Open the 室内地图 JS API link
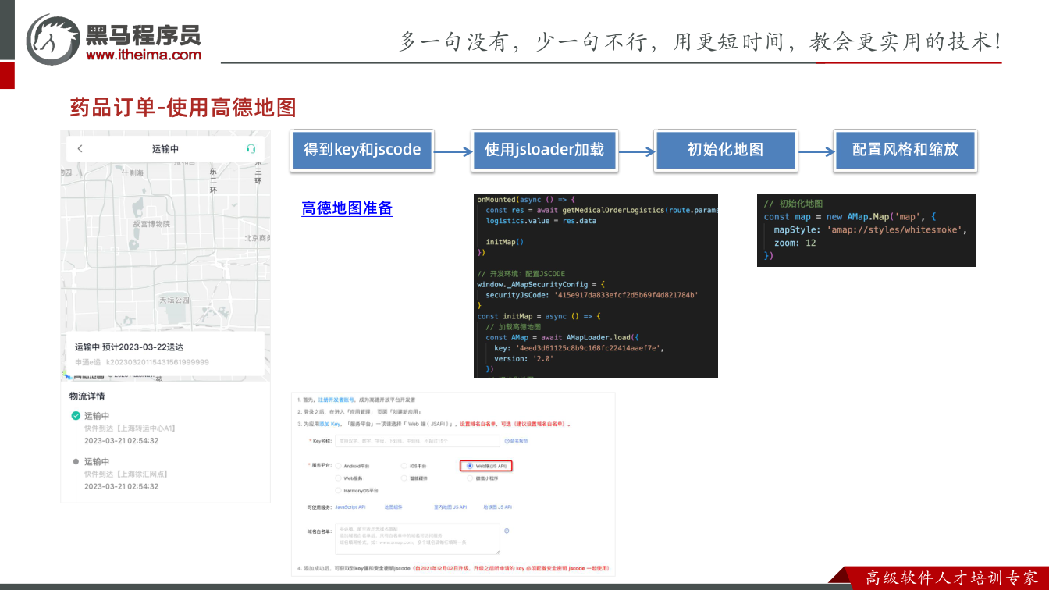 point(450,507)
